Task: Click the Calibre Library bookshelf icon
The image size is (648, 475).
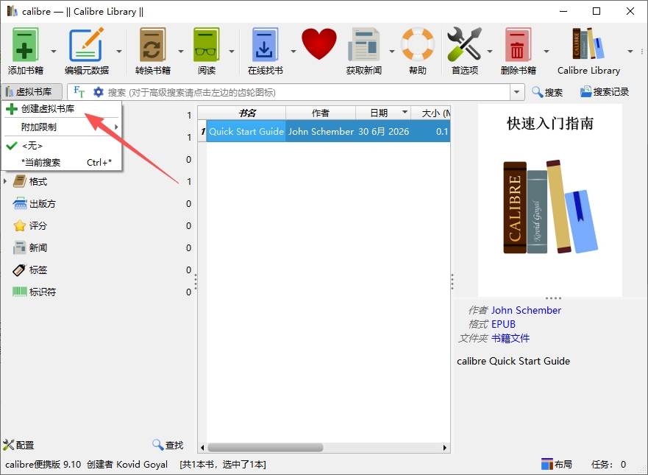Action: pos(588,43)
